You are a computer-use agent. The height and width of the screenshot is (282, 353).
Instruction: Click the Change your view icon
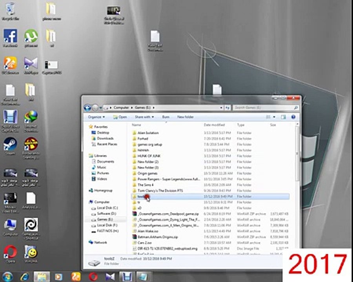click(x=268, y=117)
